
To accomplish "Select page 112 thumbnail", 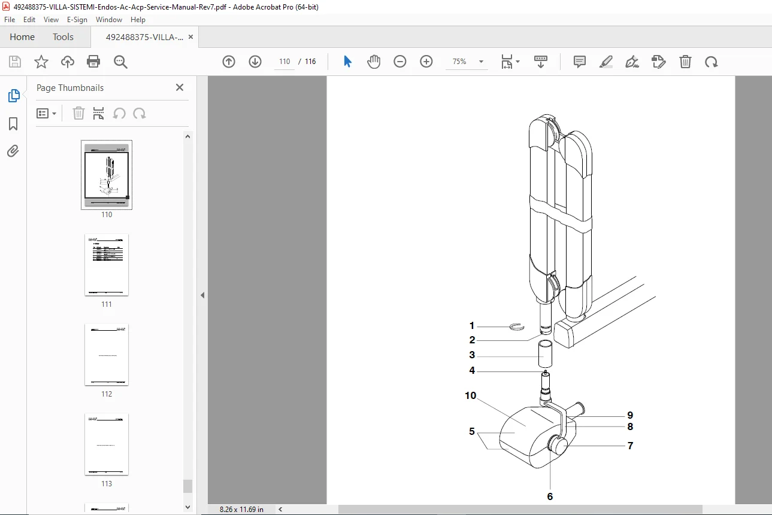I will point(107,354).
